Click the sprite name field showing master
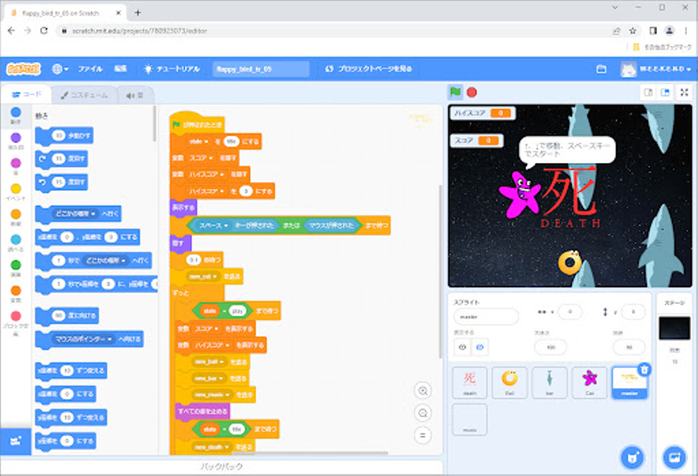This screenshot has height=476, width=698. point(486,317)
